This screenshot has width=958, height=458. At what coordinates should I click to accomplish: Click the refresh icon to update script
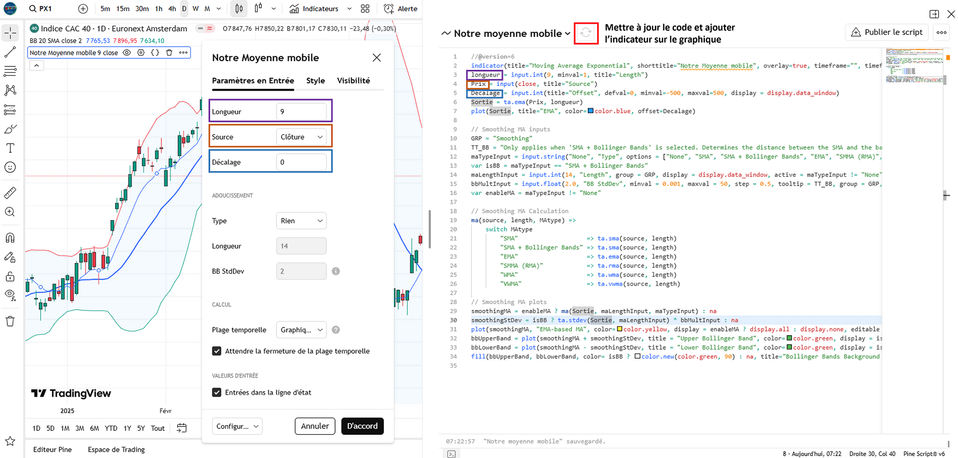pos(586,33)
